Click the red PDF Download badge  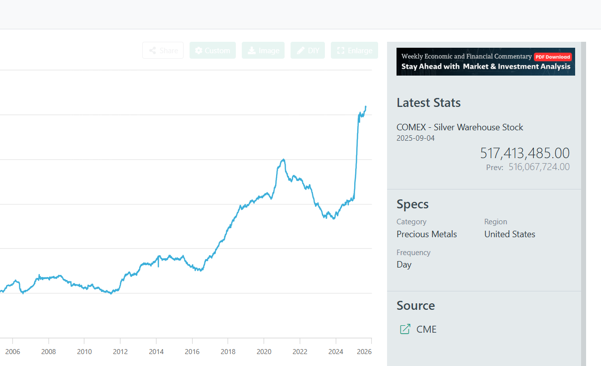coord(553,57)
